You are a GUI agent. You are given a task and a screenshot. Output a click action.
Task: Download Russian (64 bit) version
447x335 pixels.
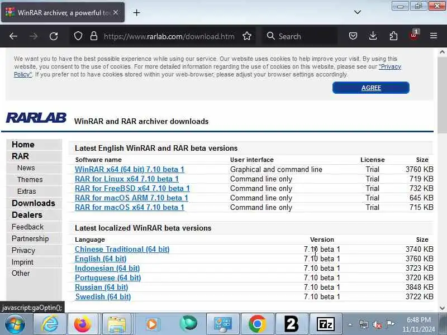pos(101,287)
